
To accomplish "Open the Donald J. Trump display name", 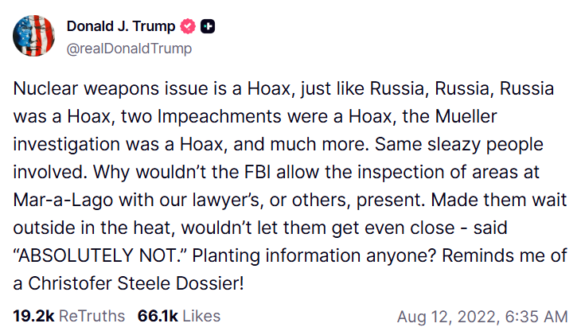I will pyautogui.click(x=121, y=27).
